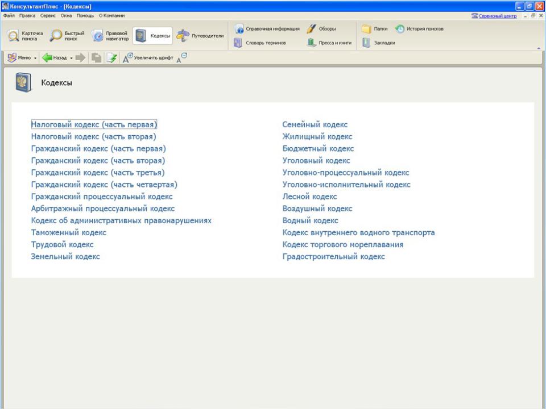
Task: Open Кодекс торгового мореплавания
Action: (x=342, y=244)
